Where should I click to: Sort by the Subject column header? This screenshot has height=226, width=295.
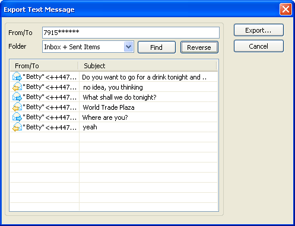[148, 66]
